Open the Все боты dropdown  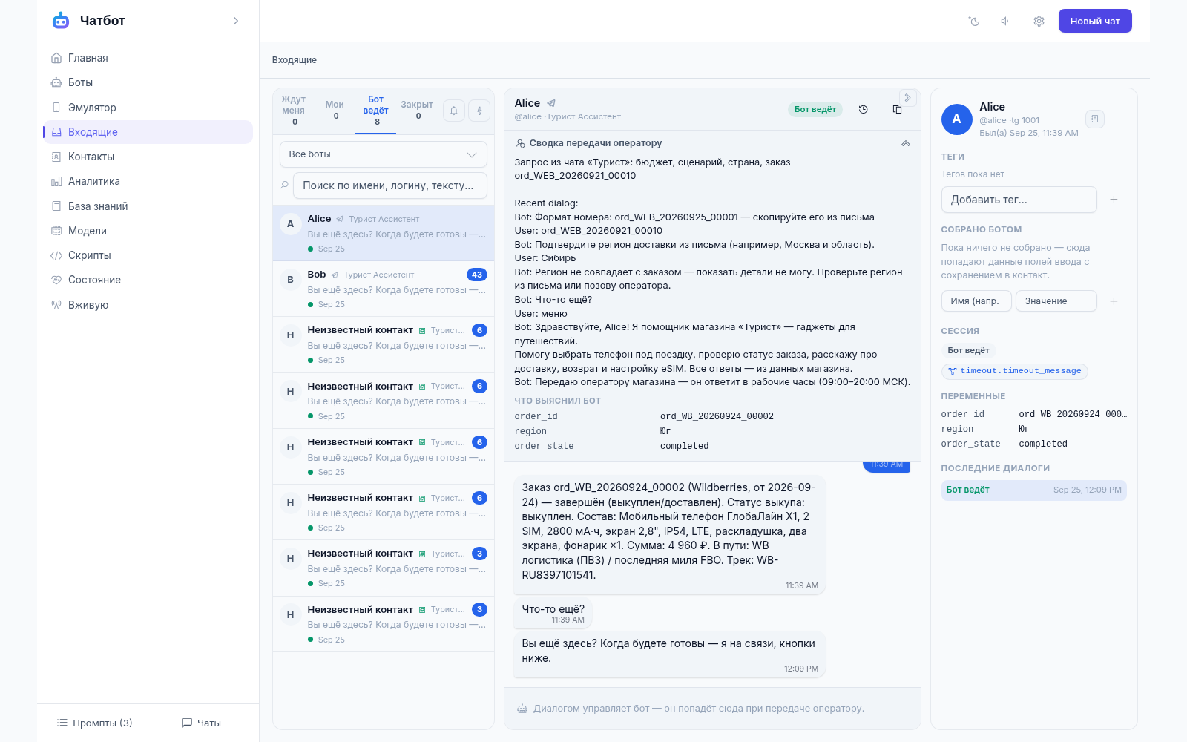(x=383, y=154)
